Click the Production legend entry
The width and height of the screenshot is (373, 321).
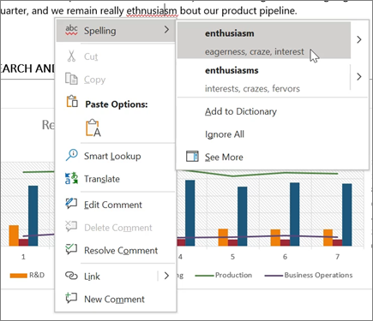[224, 275]
